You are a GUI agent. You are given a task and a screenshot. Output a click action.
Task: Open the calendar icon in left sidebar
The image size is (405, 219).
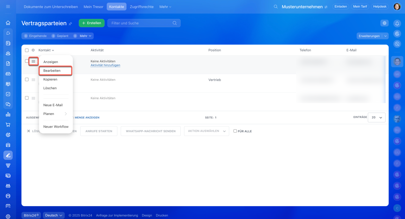8,206
